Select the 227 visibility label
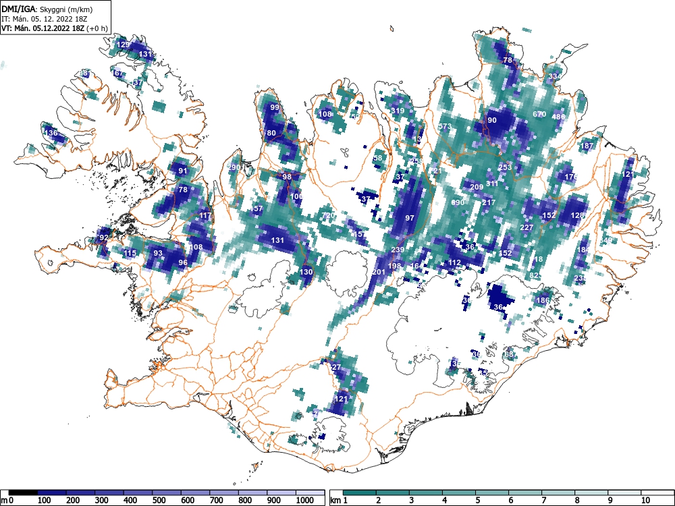The height and width of the screenshot is (506, 675). click(527, 227)
